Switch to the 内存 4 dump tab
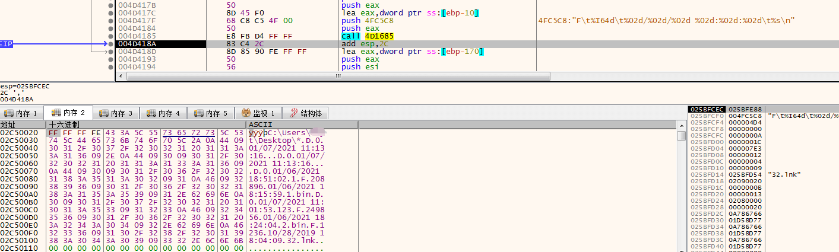 coord(164,113)
